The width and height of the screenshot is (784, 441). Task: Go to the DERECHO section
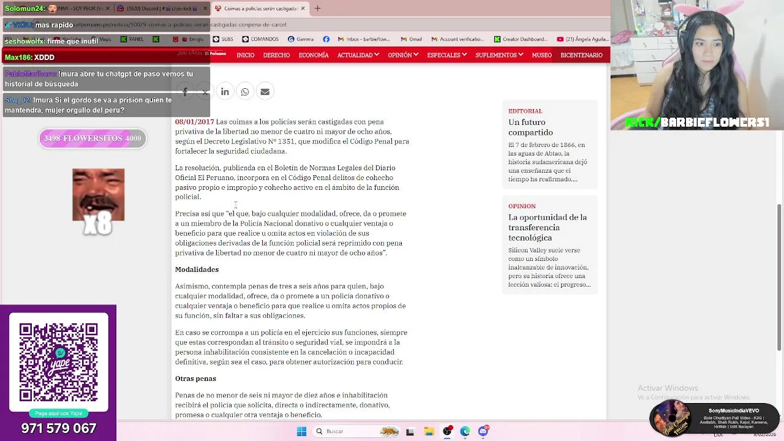point(276,55)
